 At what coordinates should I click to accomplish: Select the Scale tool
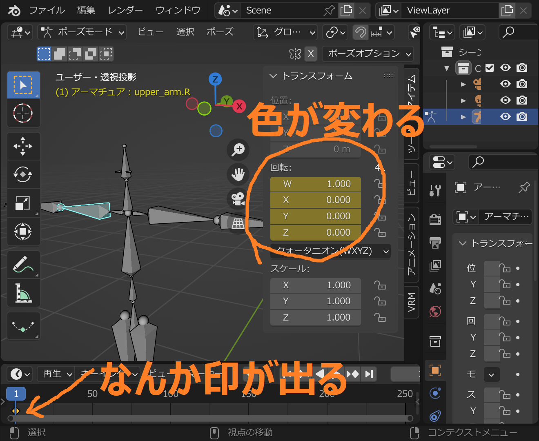(23, 203)
